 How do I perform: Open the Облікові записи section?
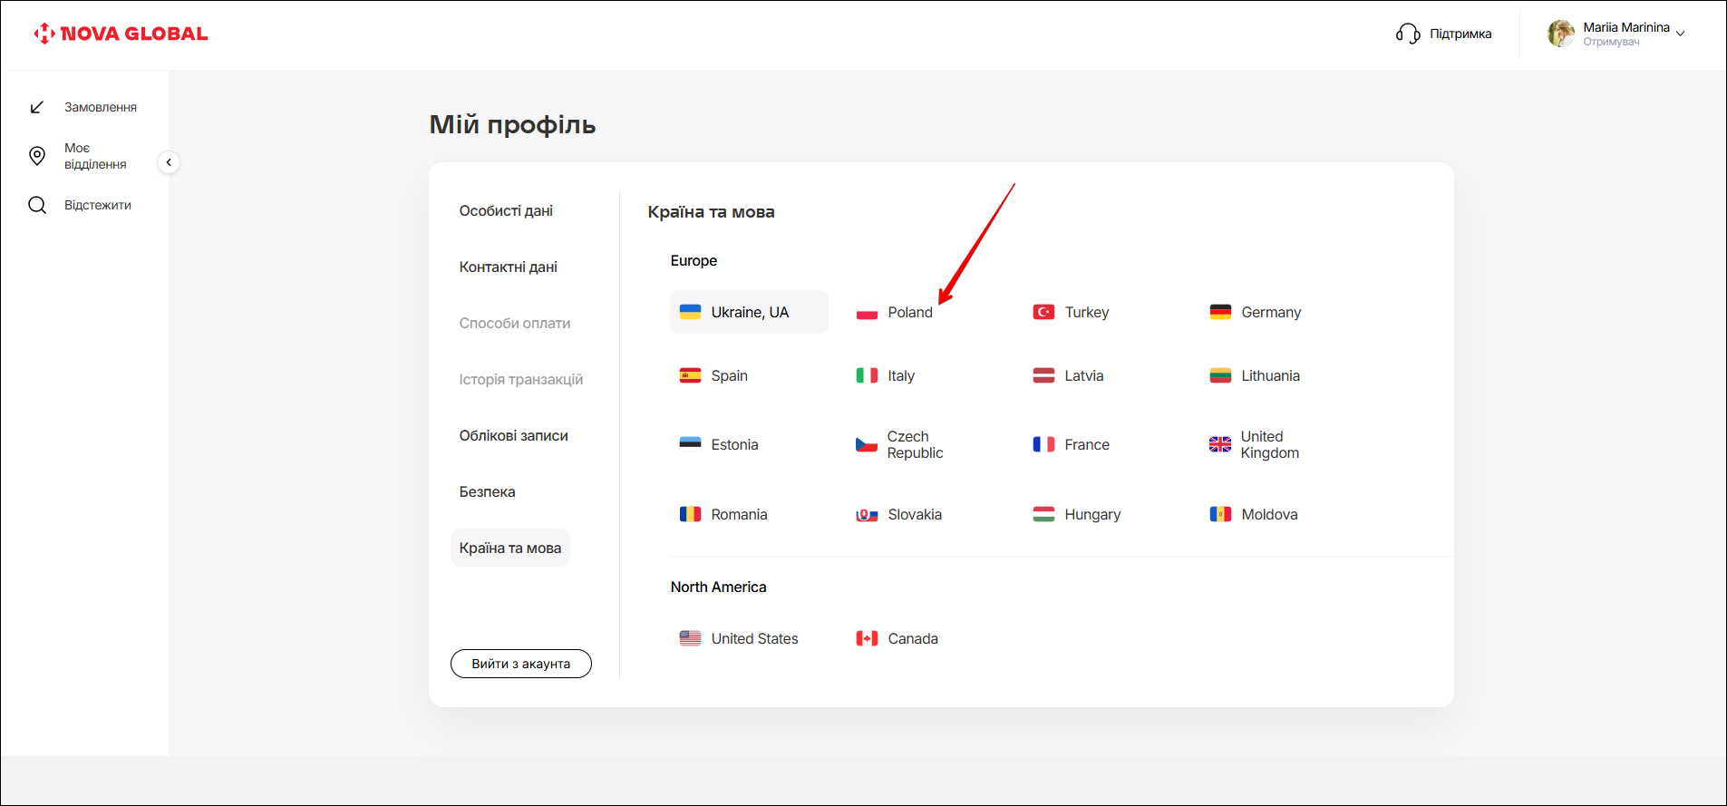click(x=513, y=436)
